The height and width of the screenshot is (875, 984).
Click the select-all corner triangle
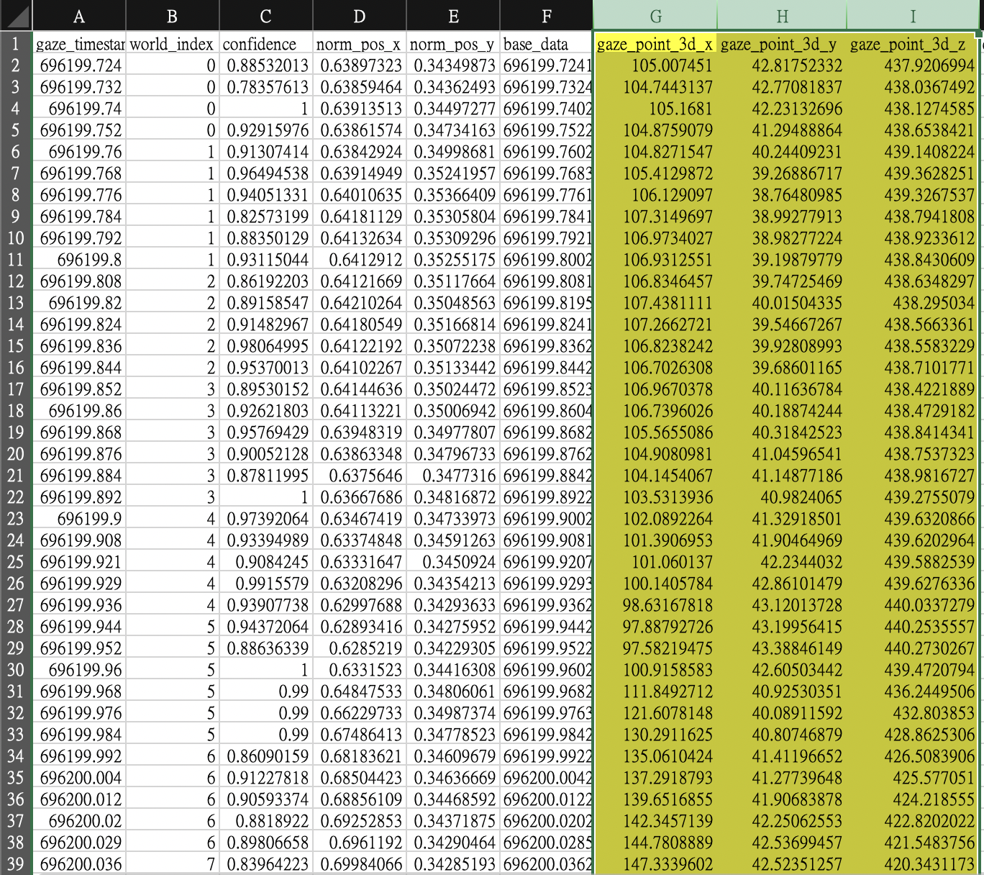click(16, 16)
